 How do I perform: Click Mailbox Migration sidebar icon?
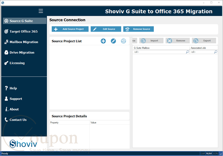coord(6,42)
